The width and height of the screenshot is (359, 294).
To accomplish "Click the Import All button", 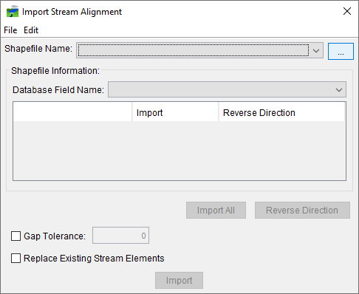I will 216,211.
